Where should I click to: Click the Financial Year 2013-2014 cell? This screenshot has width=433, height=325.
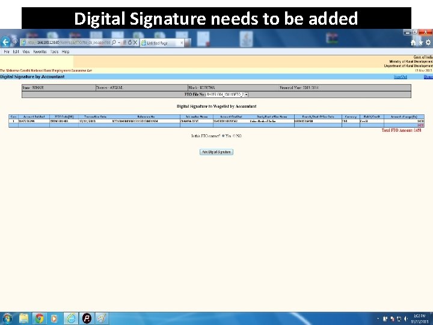[x=345, y=88]
